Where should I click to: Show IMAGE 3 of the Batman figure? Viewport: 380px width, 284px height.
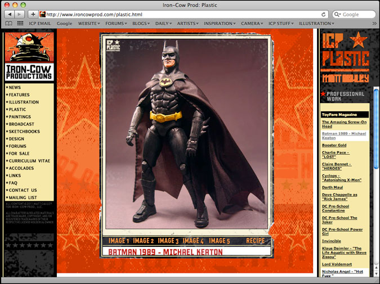(x=168, y=241)
